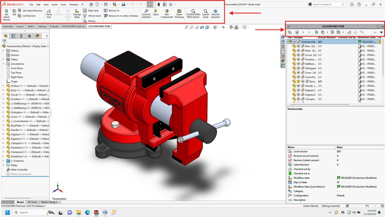Click the Get Latest Version icon
The image size is (385, 217).
pyautogui.click(x=6, y=12)
